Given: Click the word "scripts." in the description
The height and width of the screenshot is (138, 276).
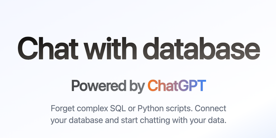Looking at the screenshot, I should [178, 109].
